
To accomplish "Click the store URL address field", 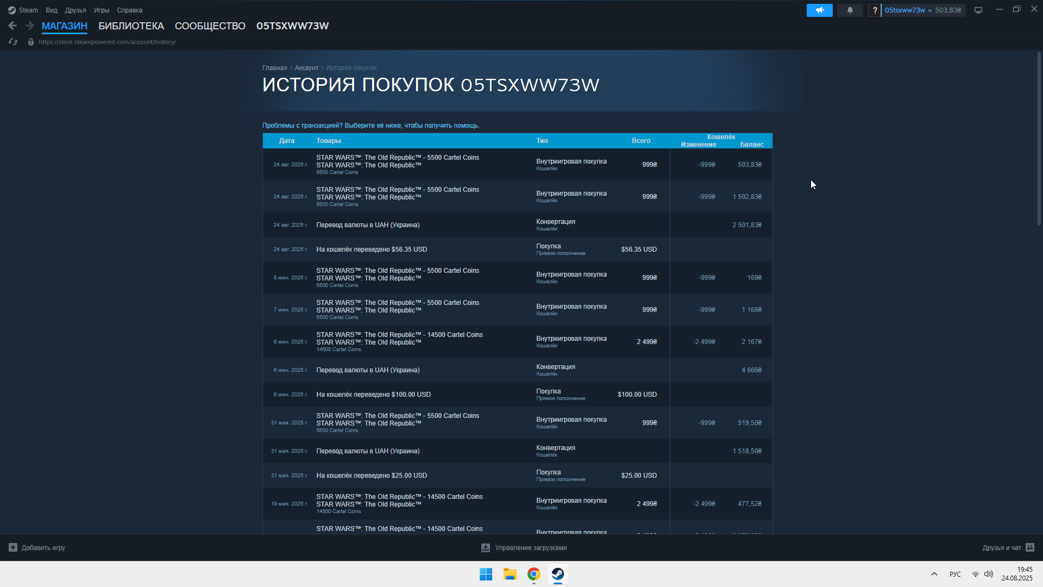I will click(107, 42).
